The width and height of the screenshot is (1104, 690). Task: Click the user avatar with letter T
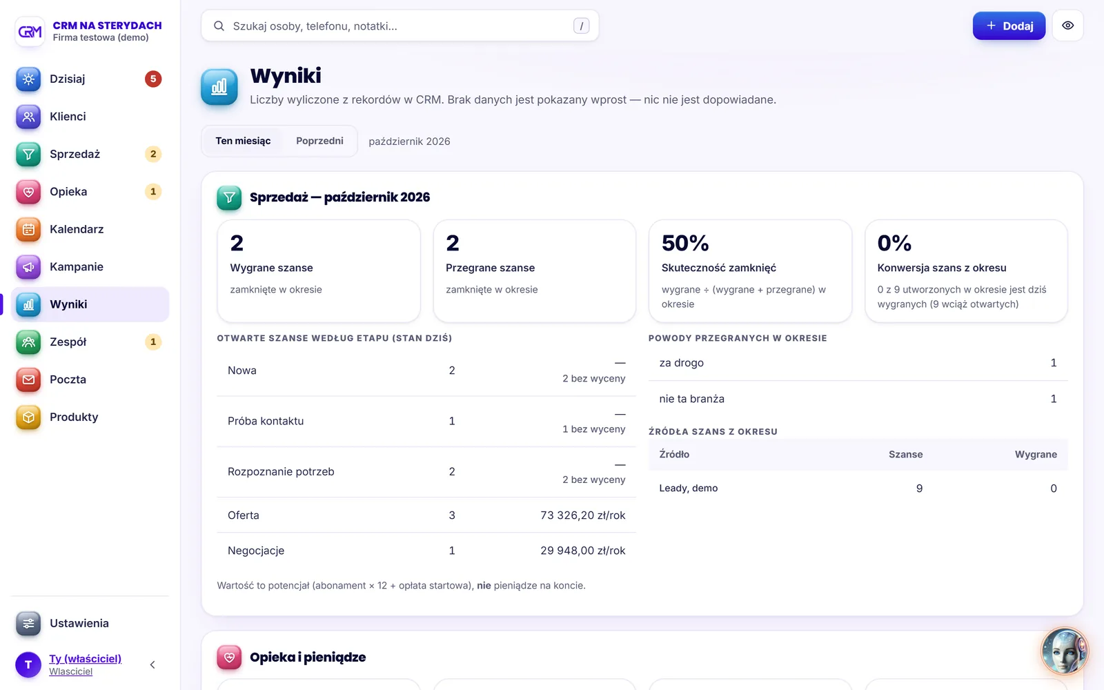(28, 664)
